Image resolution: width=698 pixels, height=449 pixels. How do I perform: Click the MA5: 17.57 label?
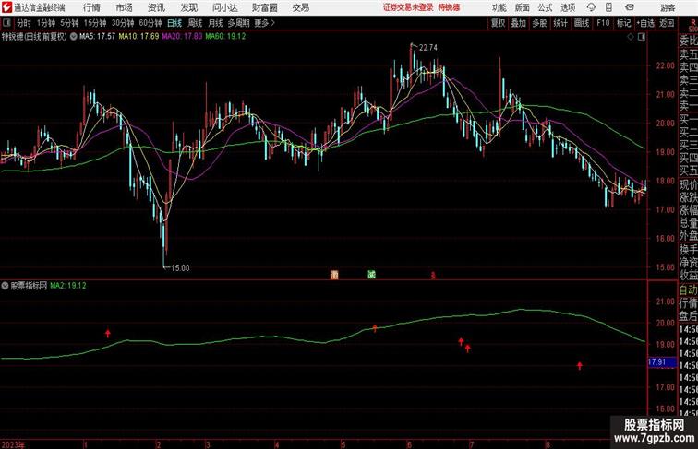[x=97, y=37]
